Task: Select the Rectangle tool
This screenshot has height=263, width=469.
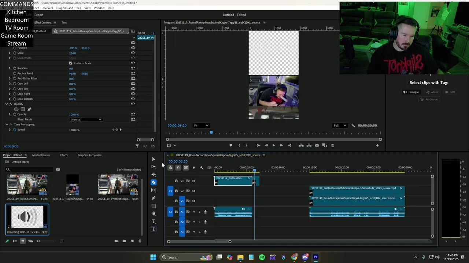Action: pos(154,206)
